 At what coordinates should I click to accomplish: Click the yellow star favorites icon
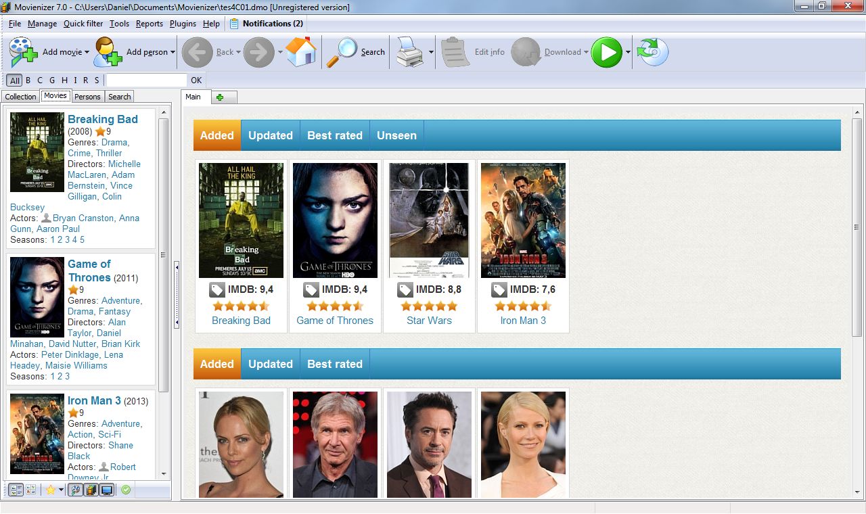[x=50, y=490]
